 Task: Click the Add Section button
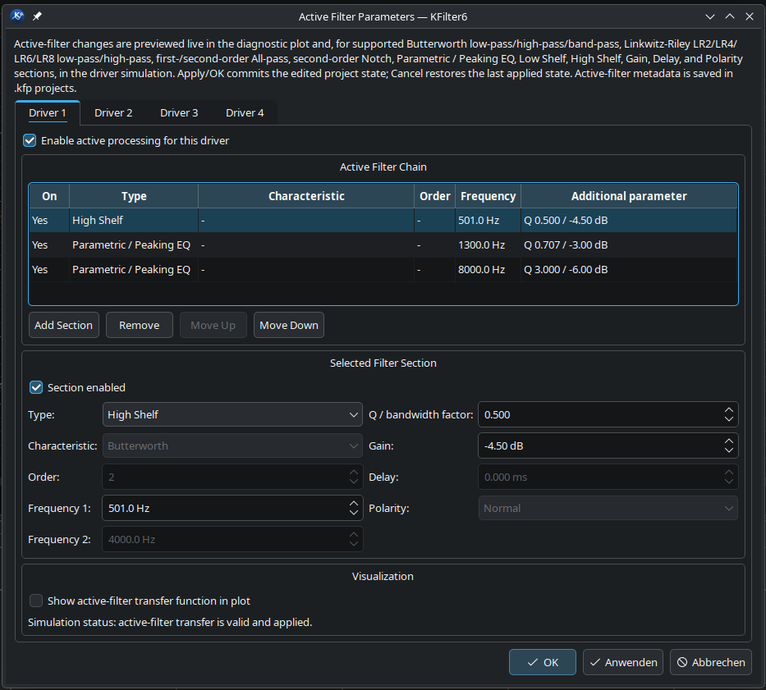point(63,325)
